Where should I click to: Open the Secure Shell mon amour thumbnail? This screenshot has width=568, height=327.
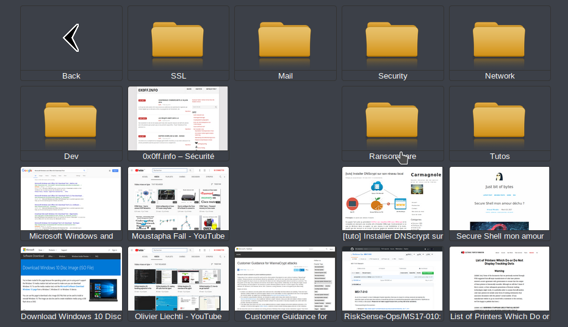pyautogui.click(x=500, y=199)
